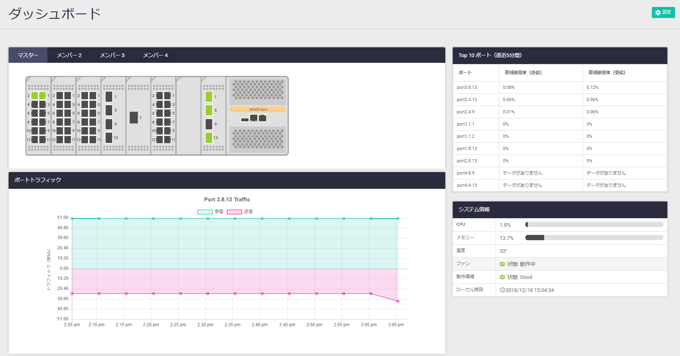The width and height of the screenshot is (680, 356).
Task: Toggle the 受信 legend swatch
Action: [205, 212]
